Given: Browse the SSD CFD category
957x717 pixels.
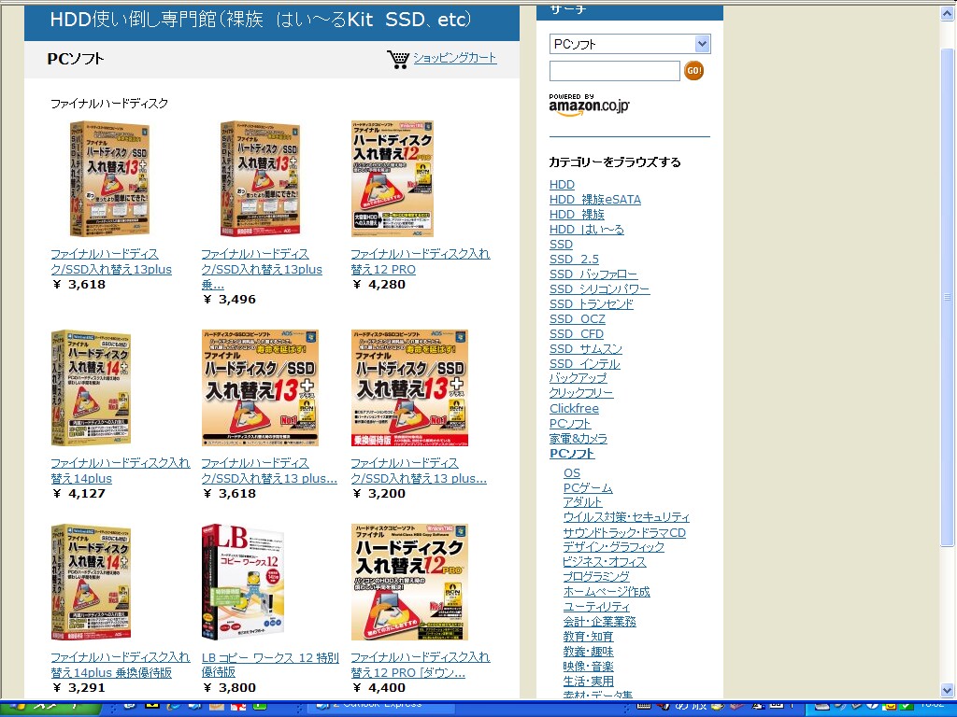Looking at the screenshot, I should coord(577,334).
